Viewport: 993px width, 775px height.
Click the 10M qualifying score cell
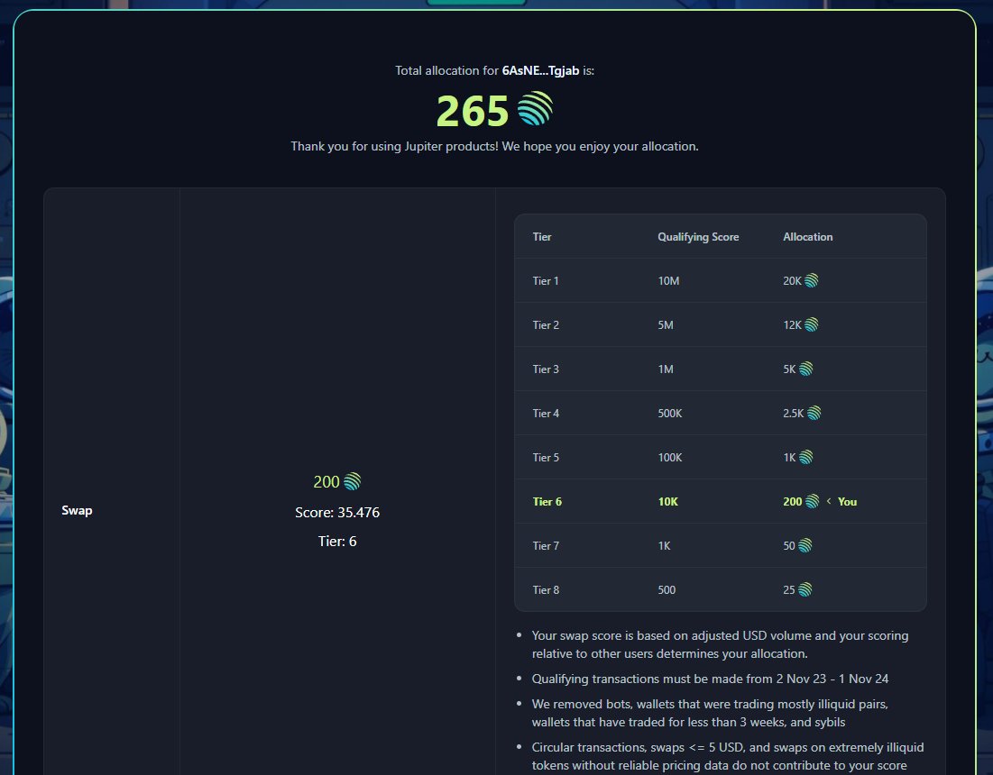pyautogui.click(x=668, y=281)
